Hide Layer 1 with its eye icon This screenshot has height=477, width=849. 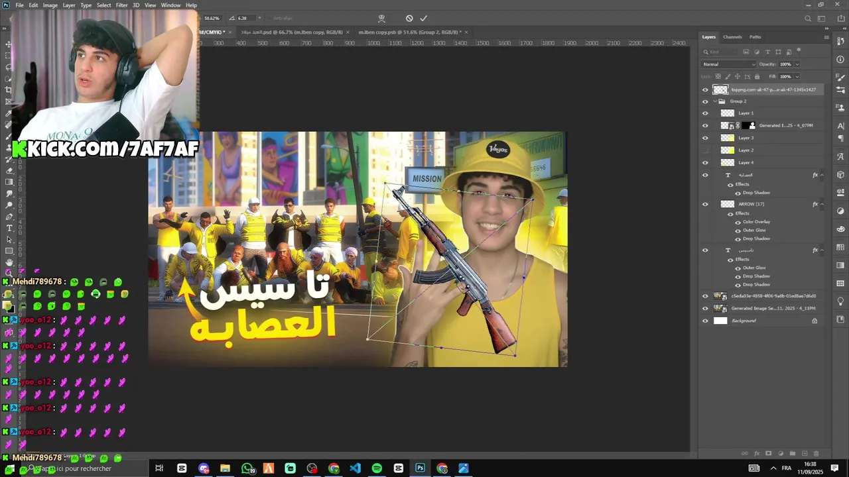tap(705, 113)
